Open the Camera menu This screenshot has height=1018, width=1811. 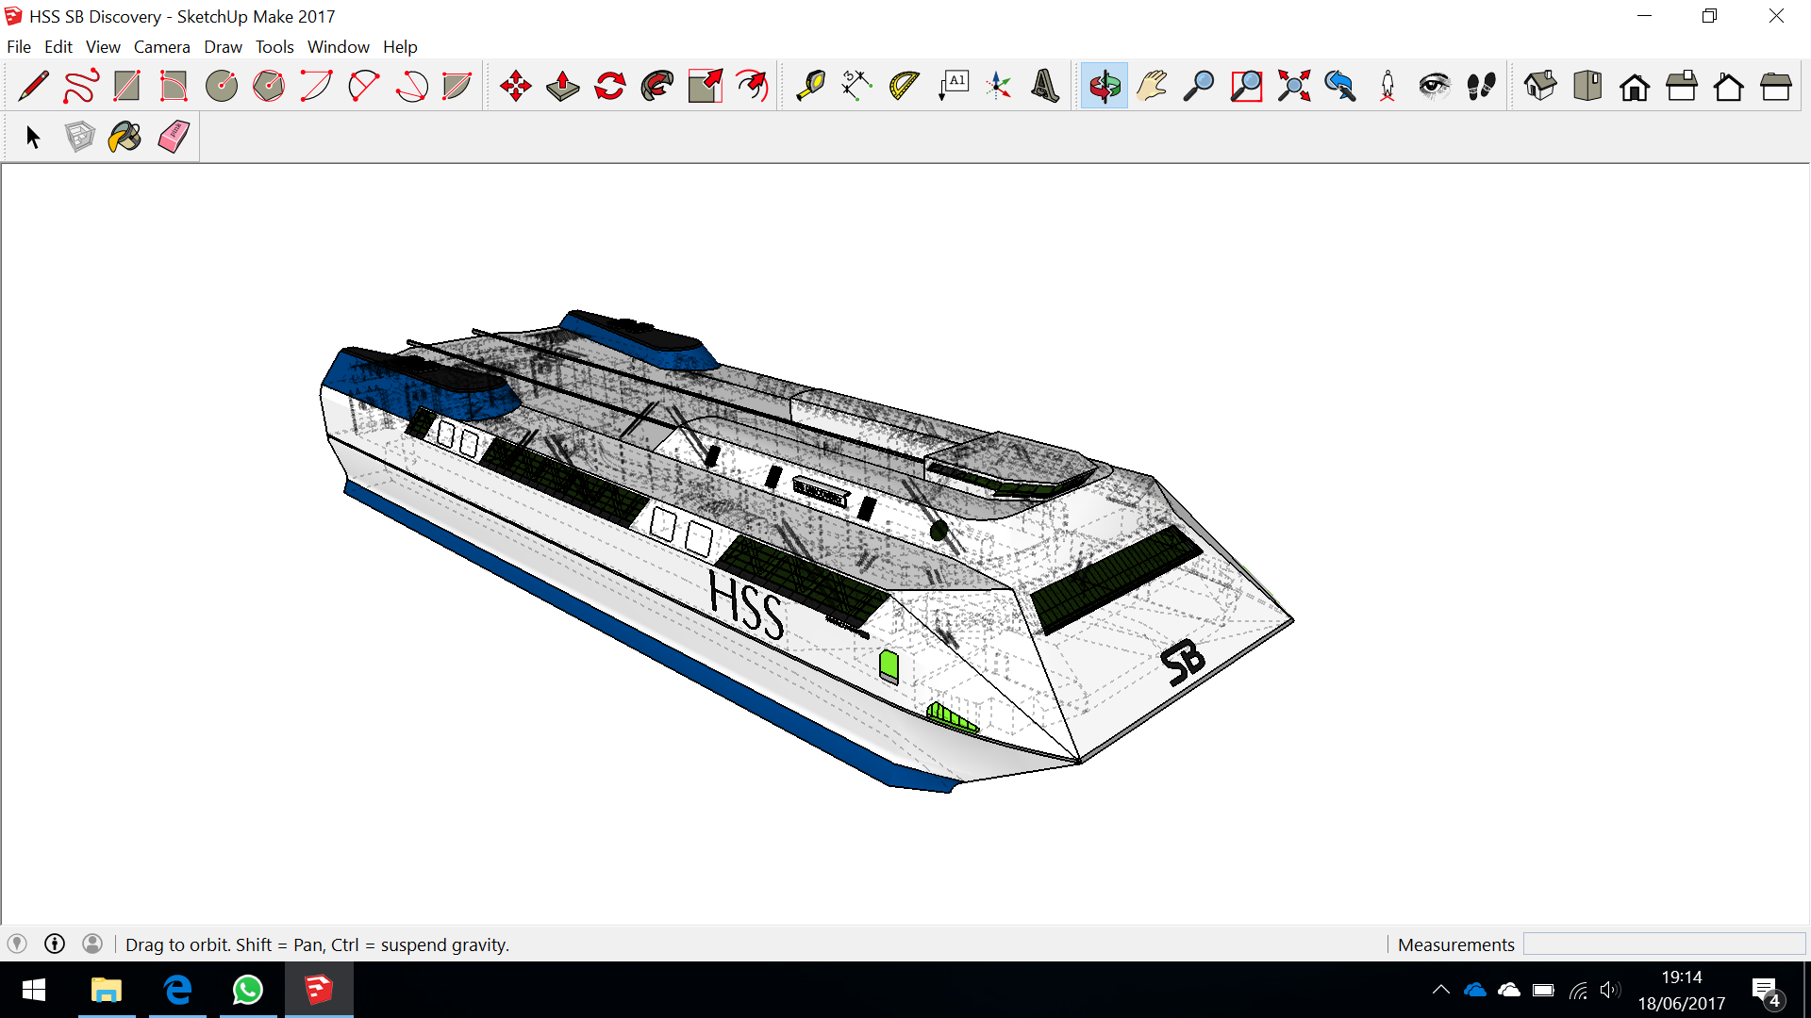pos(161,46)
